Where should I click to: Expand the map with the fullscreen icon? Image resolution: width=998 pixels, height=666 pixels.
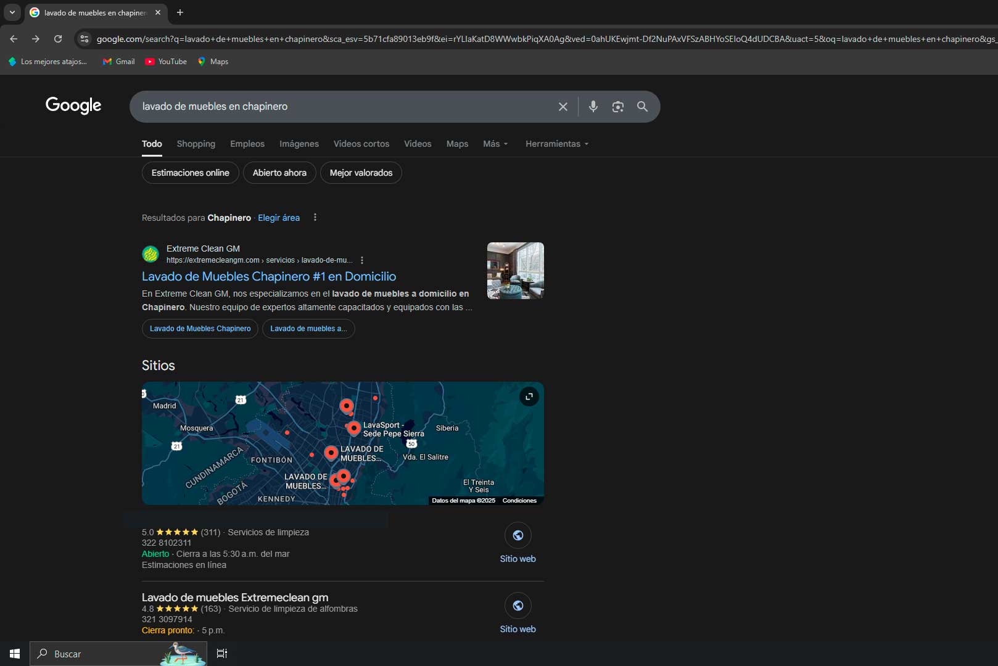coord(529,397)
